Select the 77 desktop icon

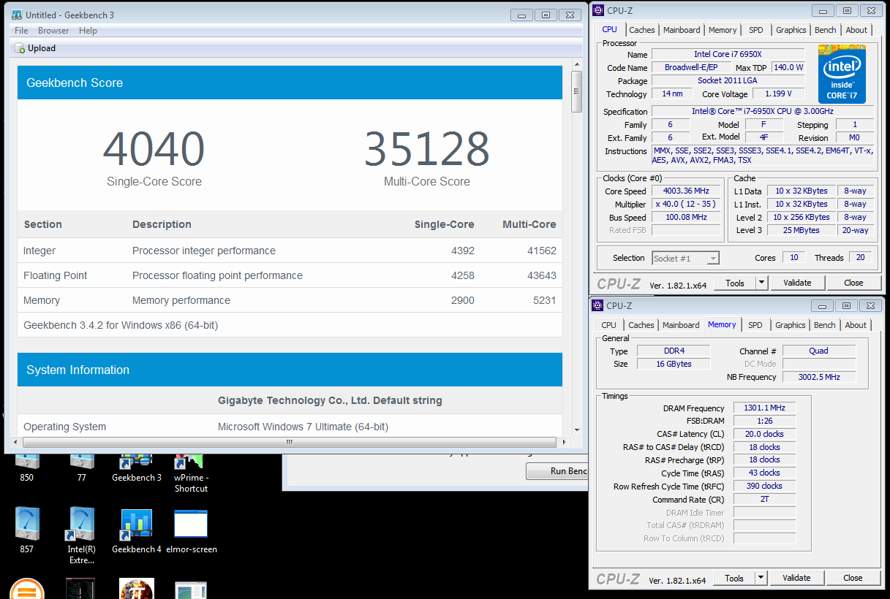81,466
